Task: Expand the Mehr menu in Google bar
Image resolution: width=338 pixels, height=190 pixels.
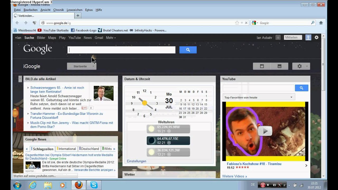Action: (111, 38)
